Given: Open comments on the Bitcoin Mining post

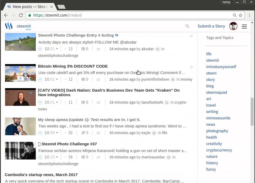Looking at the screenshot, I should click(x=85, y=79).
